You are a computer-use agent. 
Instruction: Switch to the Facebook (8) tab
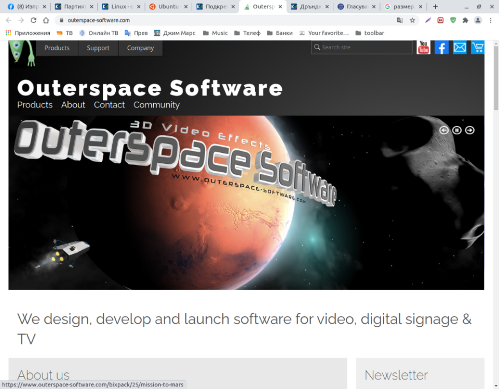coord(27,6)
